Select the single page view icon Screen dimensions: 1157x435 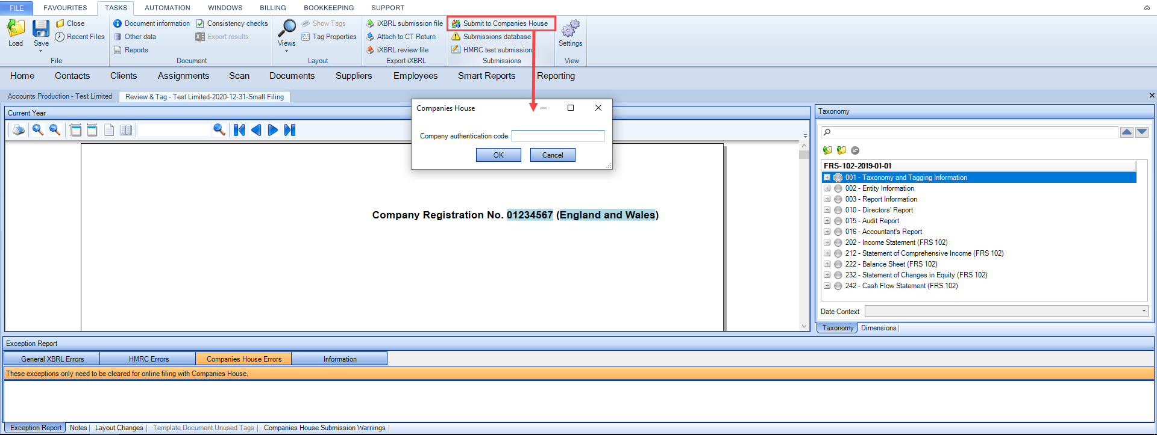pos(109,130)
